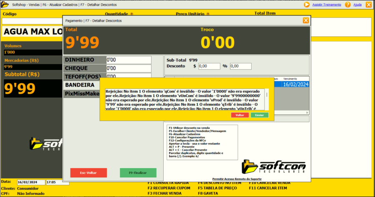This screenshot has height=197, width=375.
Task: Click the rejection message scrollbar
Action: pyautogui.click(x=267, y=99)
